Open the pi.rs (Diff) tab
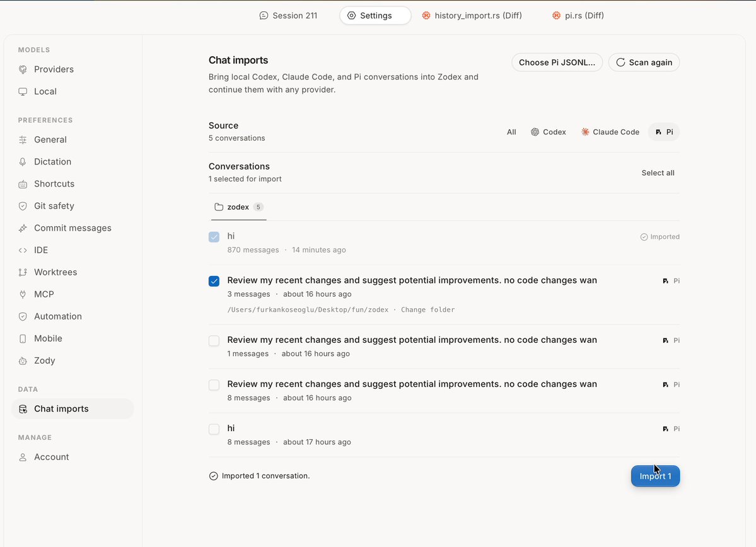Screen dimensions: 756x547 pyautogui.click(x=578, y=15)
